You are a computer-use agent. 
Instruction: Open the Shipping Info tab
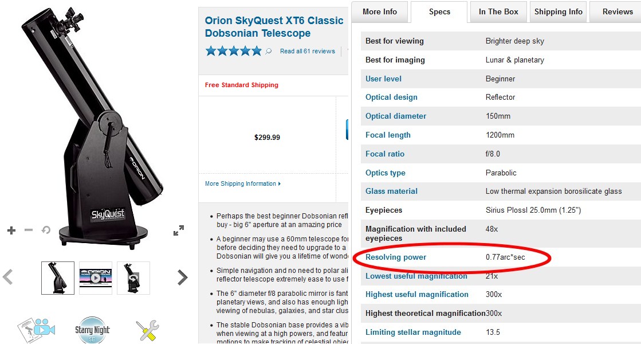[x=559, y=11]
